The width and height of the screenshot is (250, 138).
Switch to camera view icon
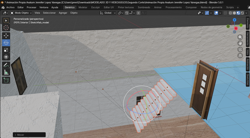pos(240,49)
